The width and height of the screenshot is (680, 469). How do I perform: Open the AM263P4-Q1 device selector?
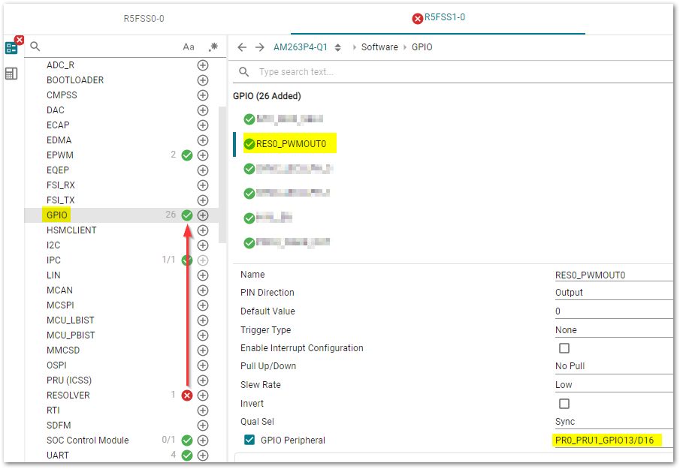(307, 47)
